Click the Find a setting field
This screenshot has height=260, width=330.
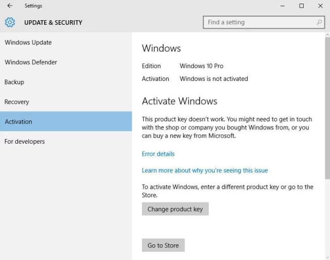264,22
